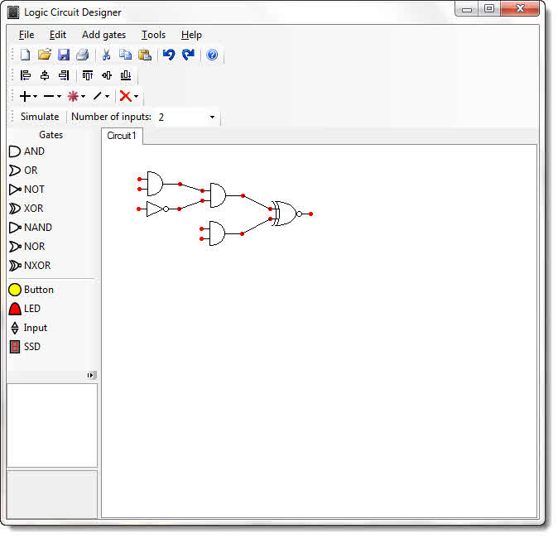Image resolution: width=558 pixels, height=538 pixels.
Task: Save the circuit with the floppy disk icon
Action: [64, 55]
